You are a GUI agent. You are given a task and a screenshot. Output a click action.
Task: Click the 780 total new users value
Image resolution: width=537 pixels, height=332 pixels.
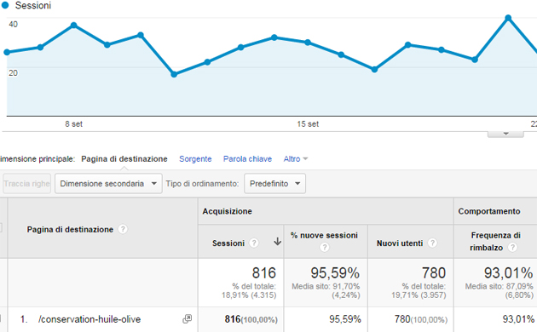click(x=434, y=273)
